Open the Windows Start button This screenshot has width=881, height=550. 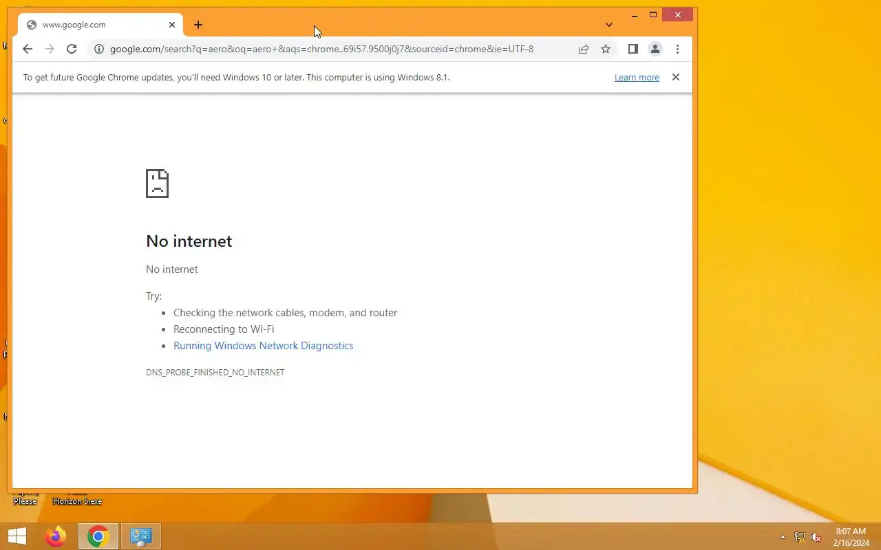coord(17,536)
